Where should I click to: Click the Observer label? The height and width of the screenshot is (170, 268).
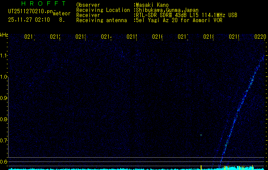88,5
